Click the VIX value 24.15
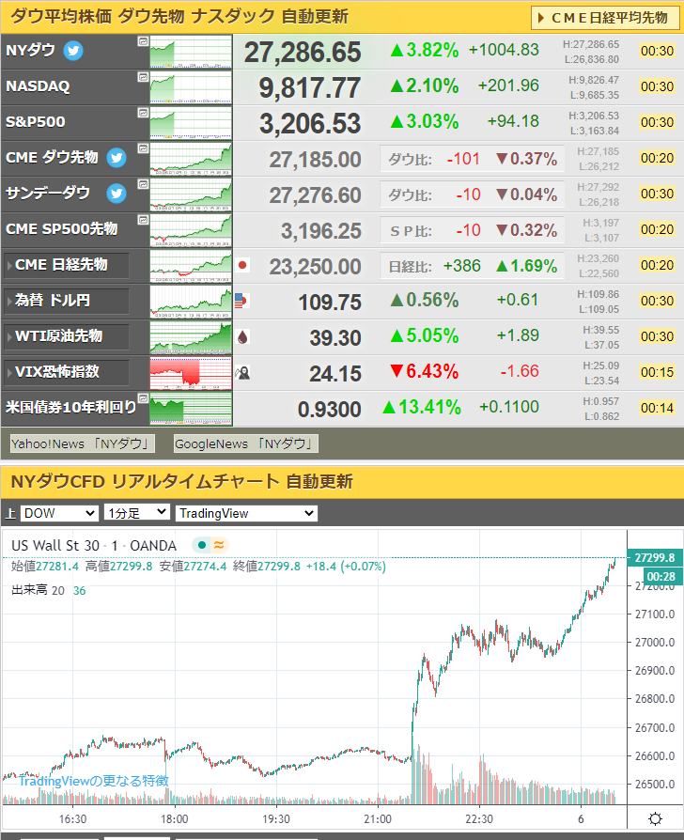The width and height of the screenshot is (684, 840). 335,374
